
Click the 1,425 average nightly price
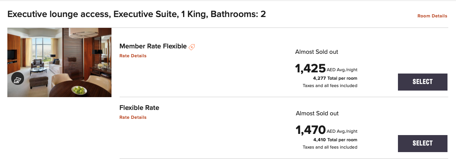pyautogui.click(x=310, y=69)
